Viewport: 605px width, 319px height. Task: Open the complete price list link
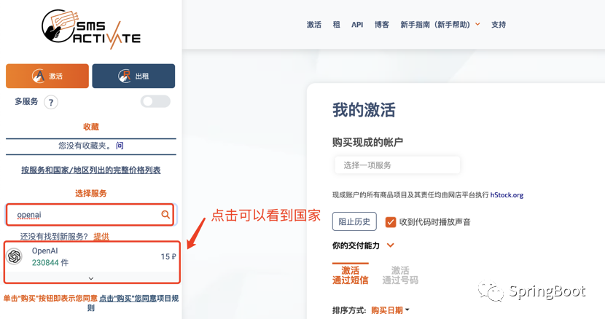tap(91, 170)
